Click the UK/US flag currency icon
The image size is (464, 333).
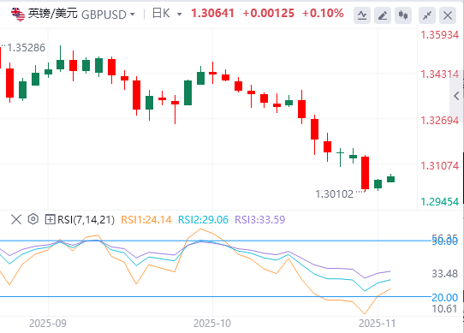[x=18, y=15]
